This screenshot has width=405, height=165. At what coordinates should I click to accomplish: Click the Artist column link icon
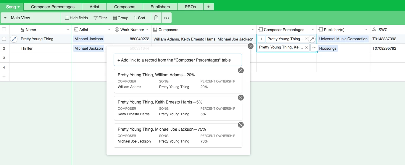[76, 30]
